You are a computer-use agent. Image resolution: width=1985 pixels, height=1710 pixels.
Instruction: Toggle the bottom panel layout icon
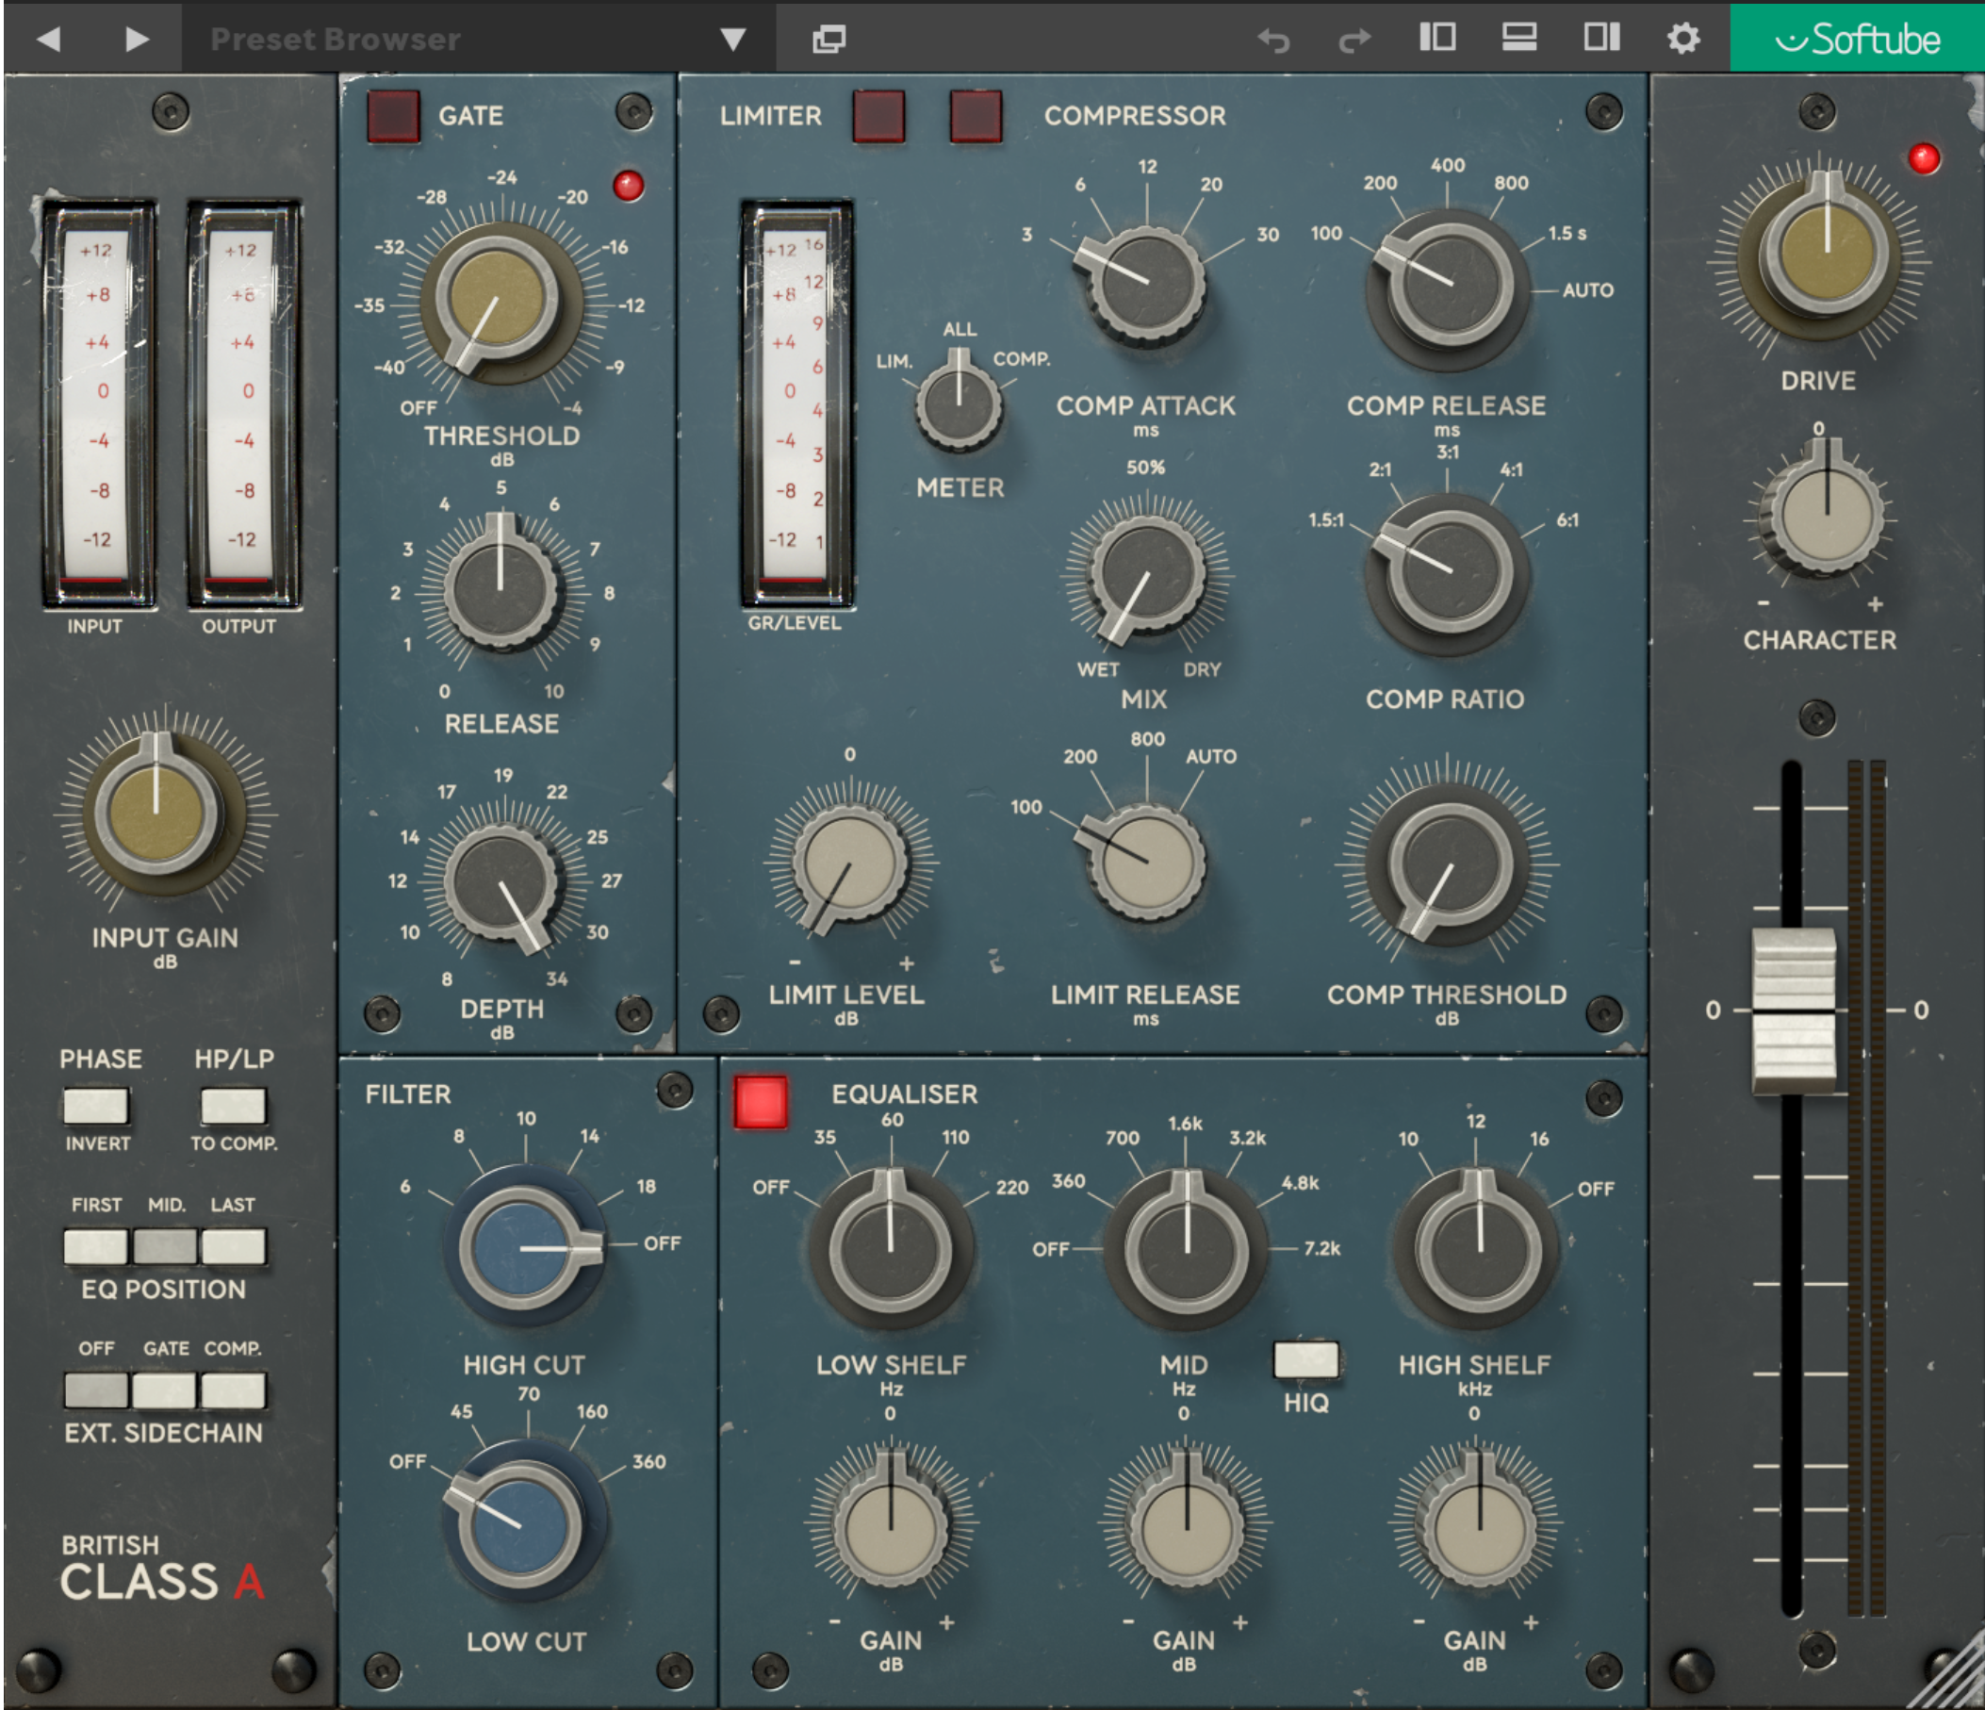point(1519,39)
